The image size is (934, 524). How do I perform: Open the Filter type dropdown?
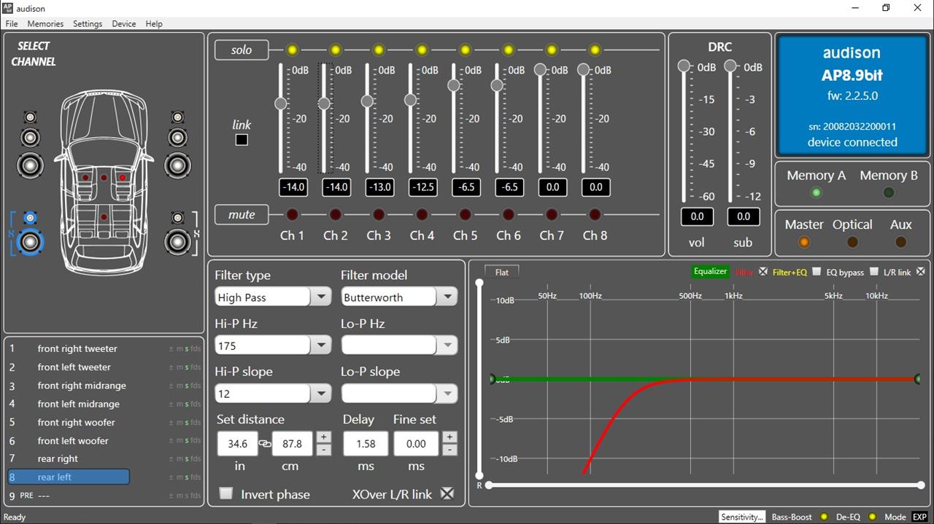320,297
